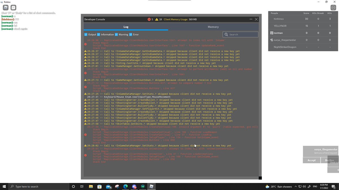This screenshot has width=339, height=190.
Task: Open Discord from taskbar
Action: point(134,186)
